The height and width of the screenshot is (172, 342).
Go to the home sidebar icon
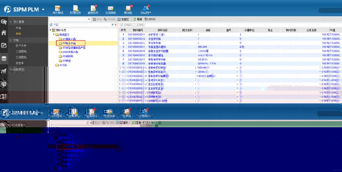[4, 33]
